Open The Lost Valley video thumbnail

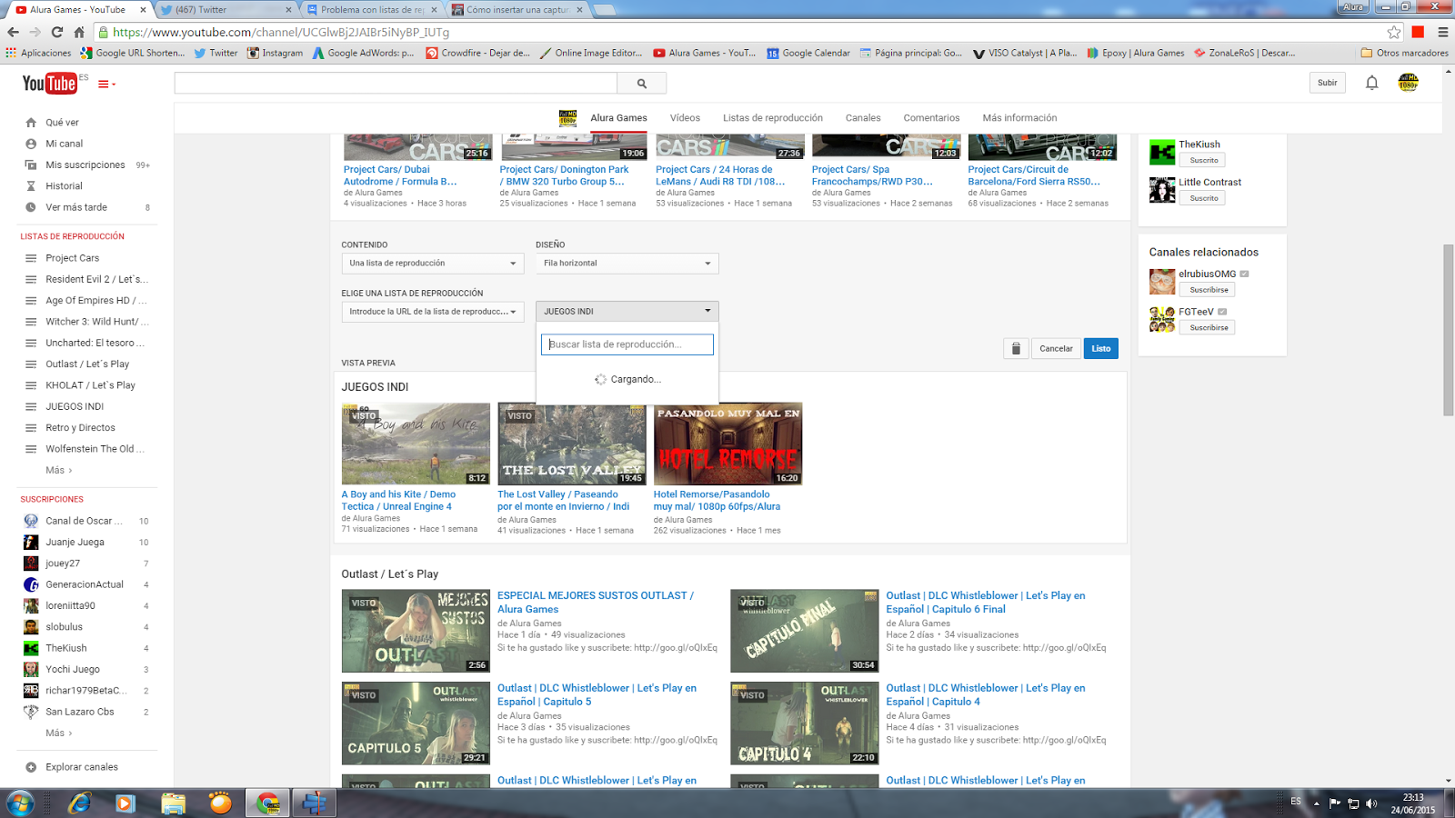(572, 444)
